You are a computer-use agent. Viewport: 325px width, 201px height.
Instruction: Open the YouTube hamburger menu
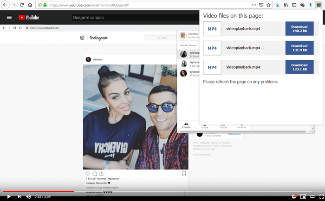click(9, 18)
